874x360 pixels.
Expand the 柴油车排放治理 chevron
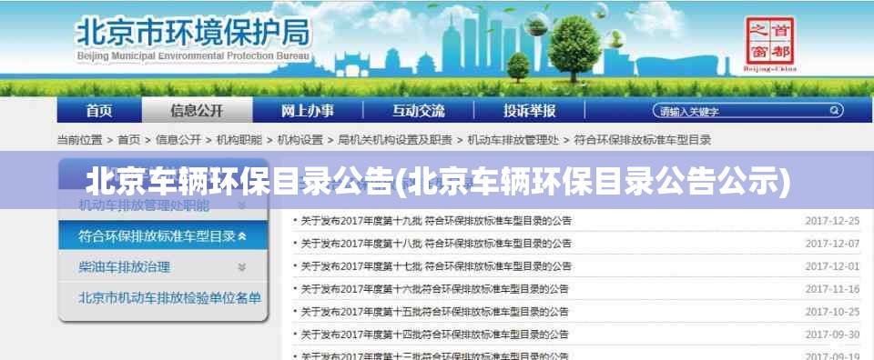(242, 267)
